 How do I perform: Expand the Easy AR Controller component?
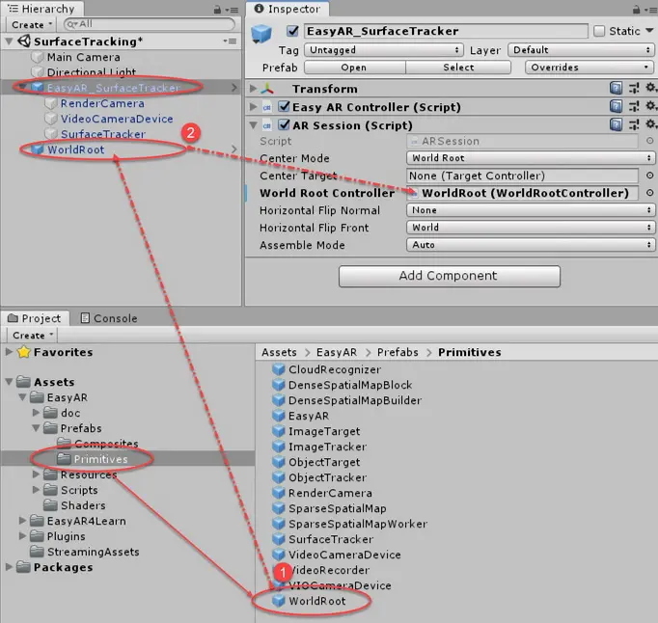253,106
